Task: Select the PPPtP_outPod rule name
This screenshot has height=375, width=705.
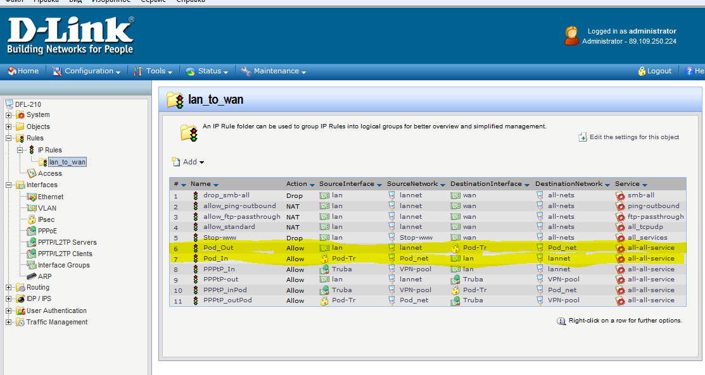Action: [x=227, y=300]
